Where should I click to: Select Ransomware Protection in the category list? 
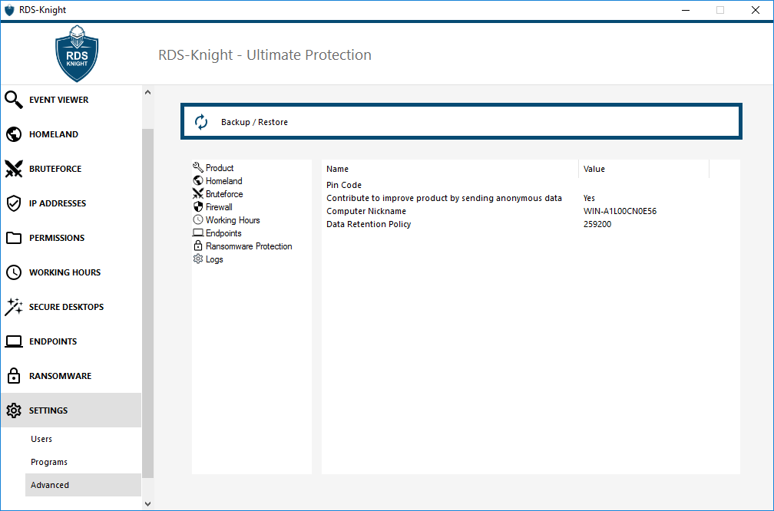pyautogui.click(x=249, y=246)
